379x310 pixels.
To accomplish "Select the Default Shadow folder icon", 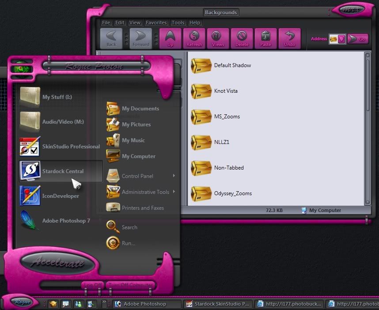I will coord(201,65).
